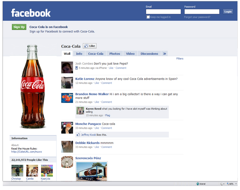This screenshot has height=190, width=240.
Task: Click KaarLita name under fan photo
Action: [x=45, y=179]
